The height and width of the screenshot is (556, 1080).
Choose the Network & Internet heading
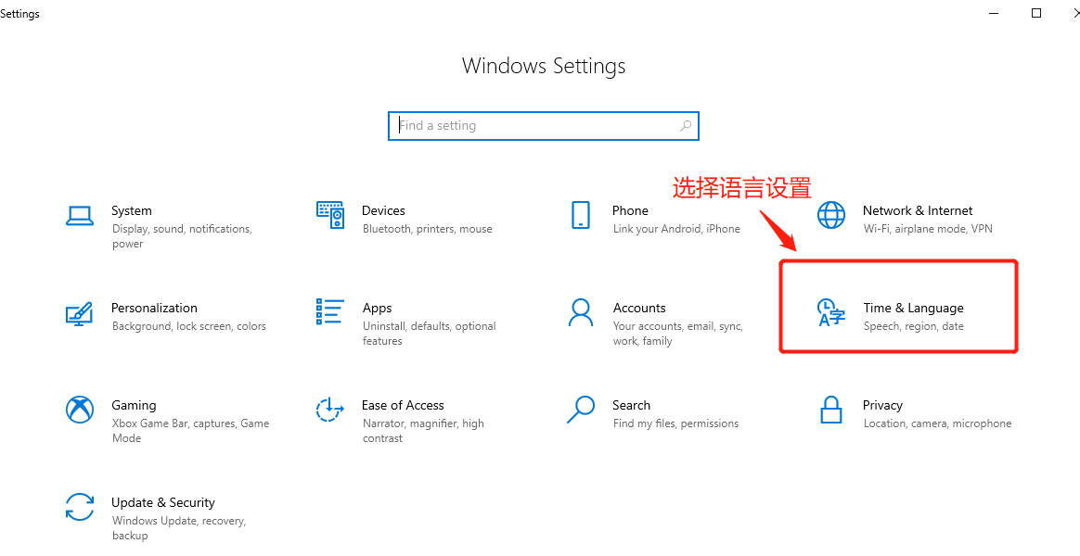(918, 210)
